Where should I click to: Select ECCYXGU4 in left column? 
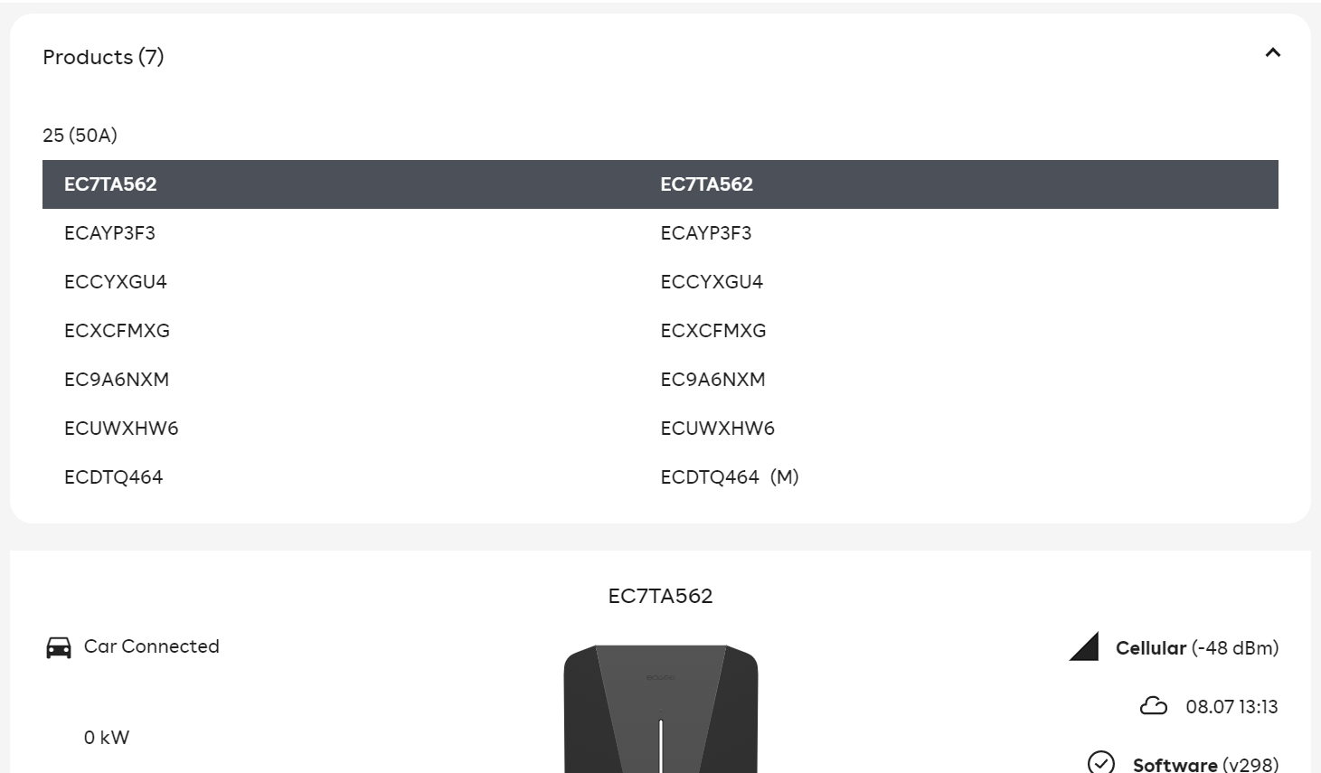[116, 282]
